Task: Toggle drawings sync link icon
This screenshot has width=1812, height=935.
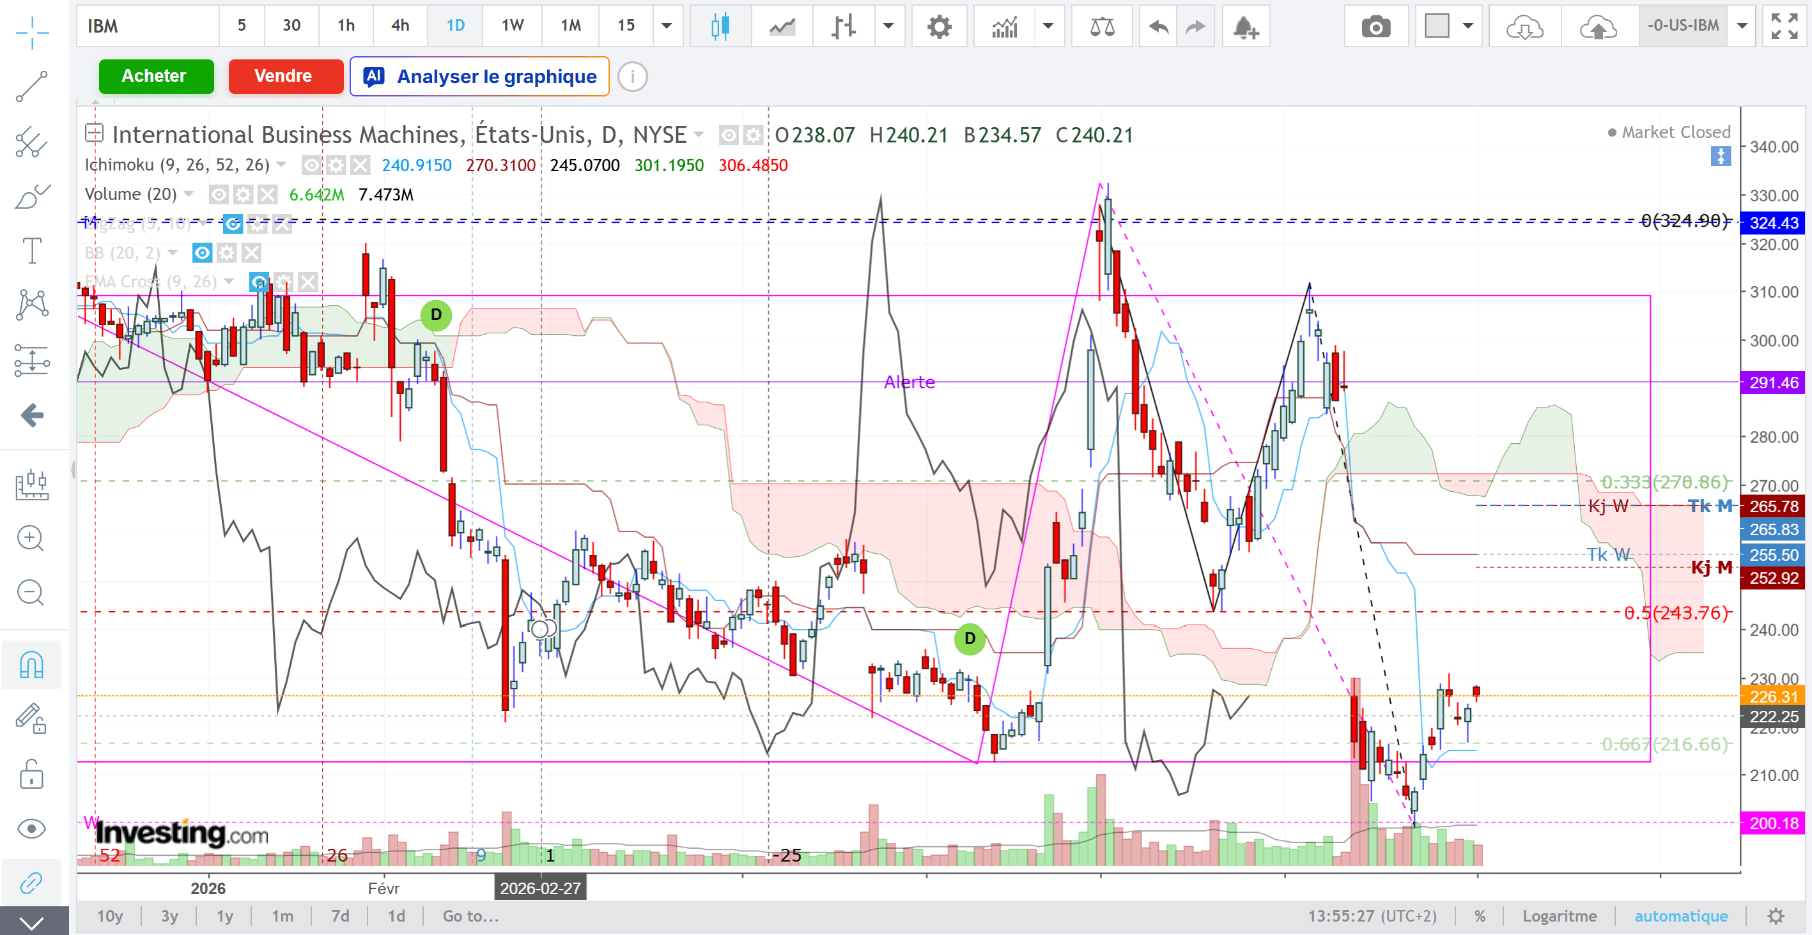Action: click(32, 883)
